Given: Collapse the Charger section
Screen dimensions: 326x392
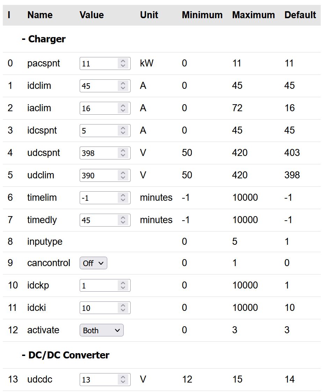Looking at the screenshot, I should point(44,39).
